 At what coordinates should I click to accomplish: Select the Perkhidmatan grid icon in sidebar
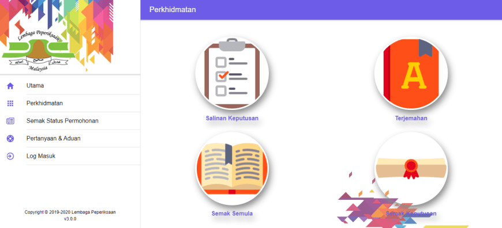point(10,104)
